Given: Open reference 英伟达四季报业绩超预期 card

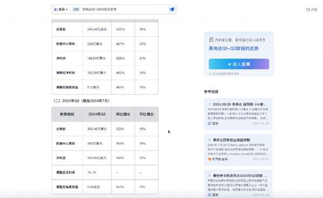Looking at the screenshot, I should pyautogui.click(x=238, y=150).
